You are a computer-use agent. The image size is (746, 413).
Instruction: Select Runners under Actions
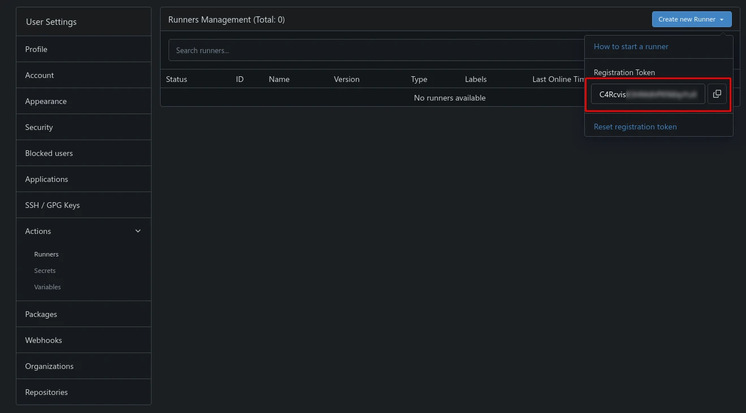click(46, 254)
